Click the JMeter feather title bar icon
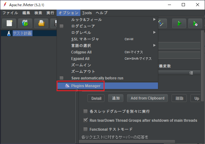The width and height of the screenshot is (205, 144). pyautogui.click(x=5, y=5)
